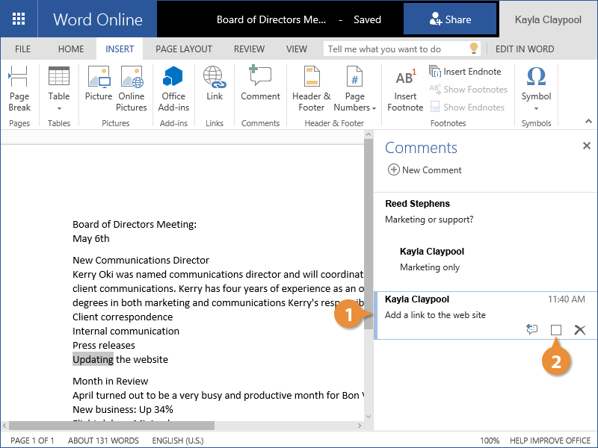
Task: Open the Review tab
Action: [249, 49]
